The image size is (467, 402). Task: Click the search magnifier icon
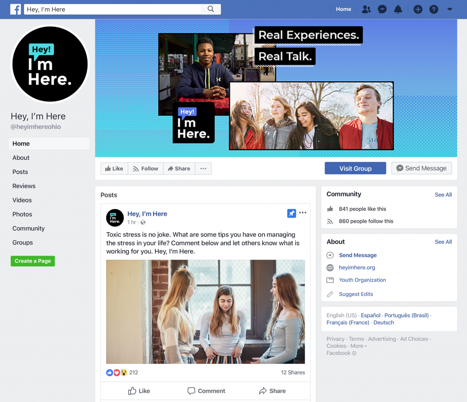click(x=211, y=9)
